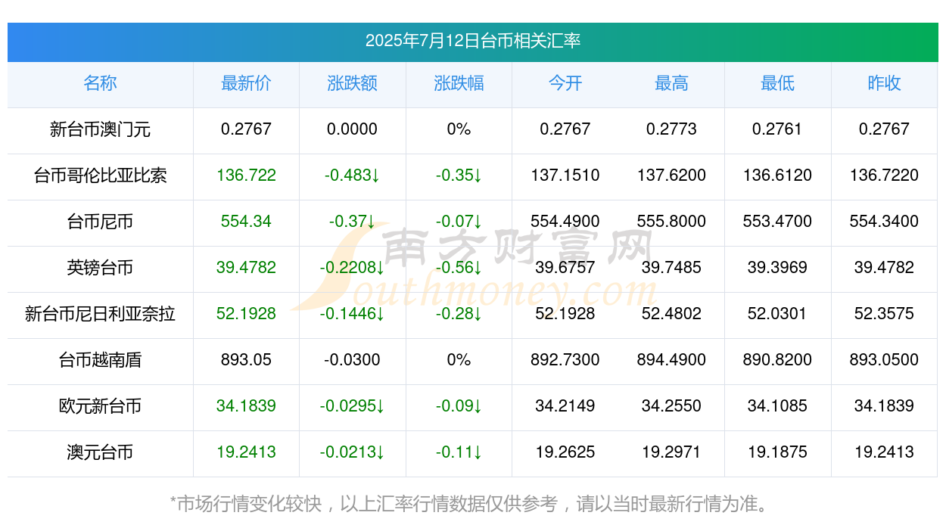The width and height of the screenshot is (946, 528).
Task: Click opening value 554.4900
Action: (565, 222)
